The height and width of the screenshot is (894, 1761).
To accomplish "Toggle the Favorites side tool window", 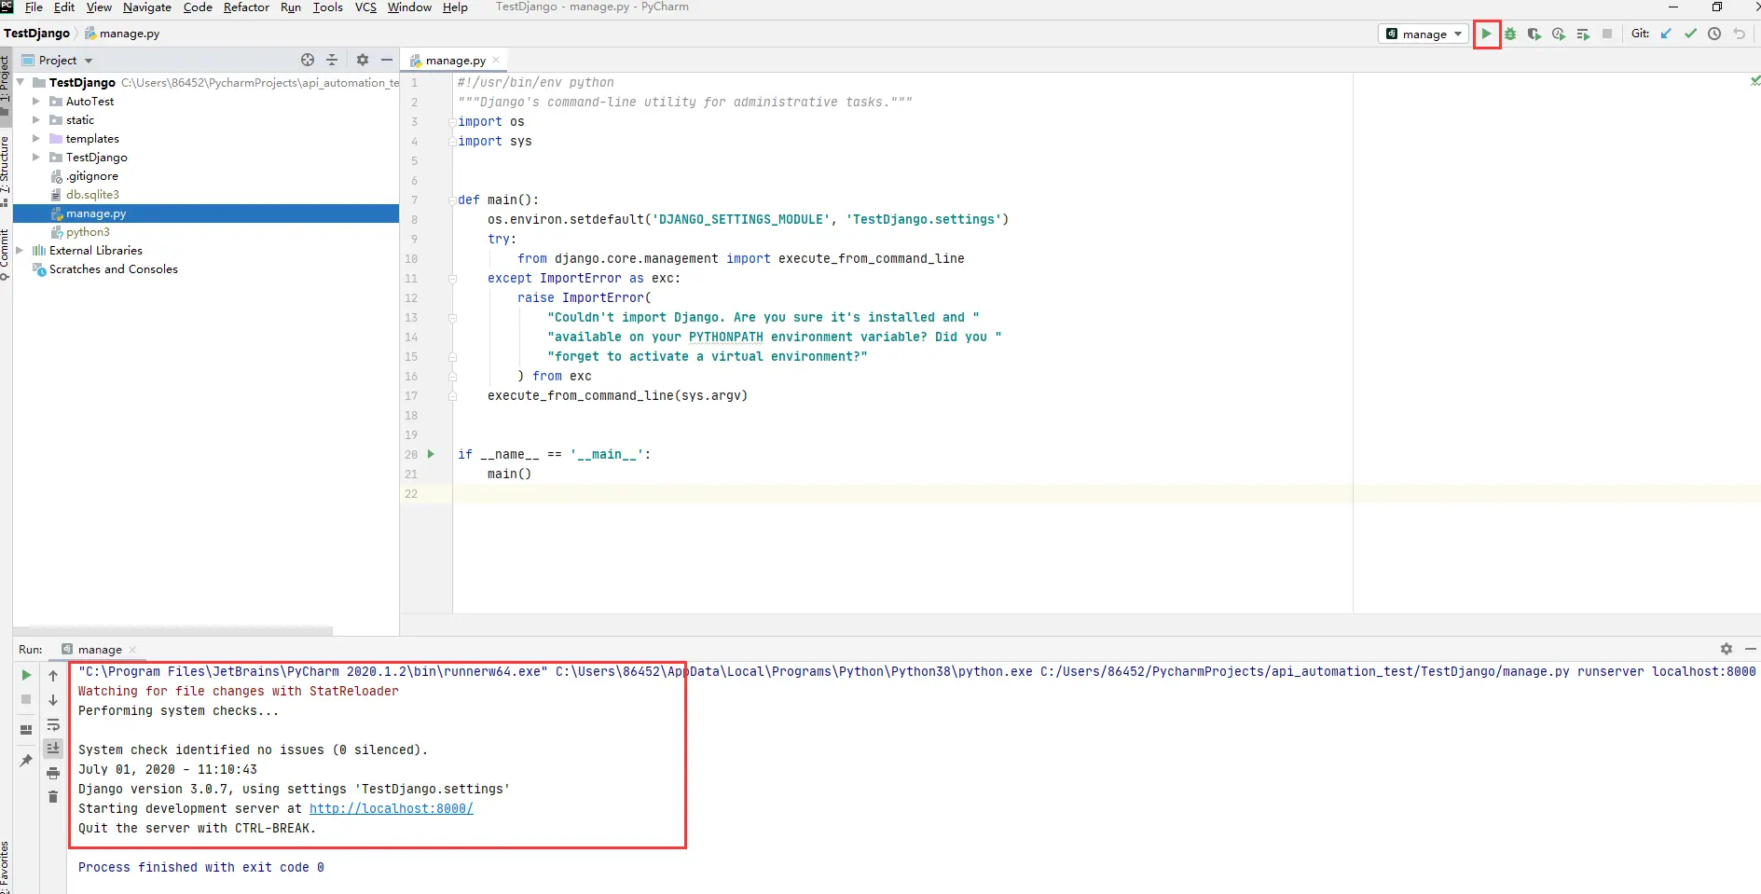I will tap(5, 869).
